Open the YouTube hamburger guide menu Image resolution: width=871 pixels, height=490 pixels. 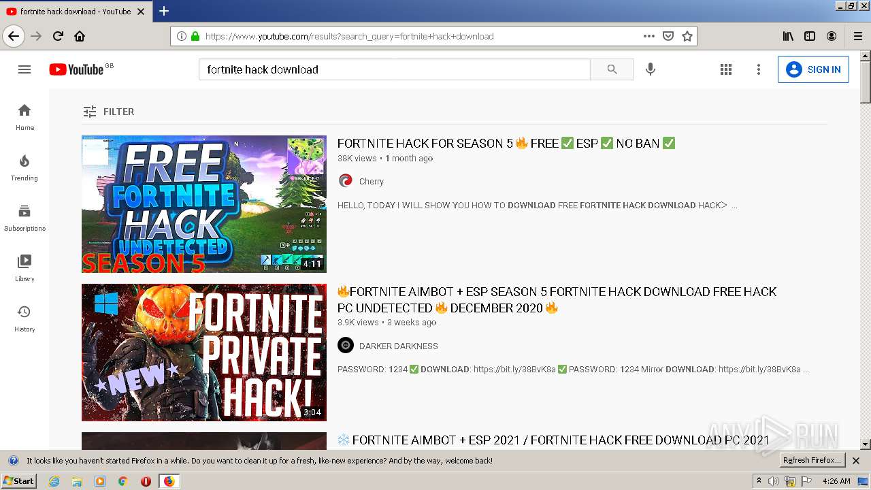tap(24, 69)
